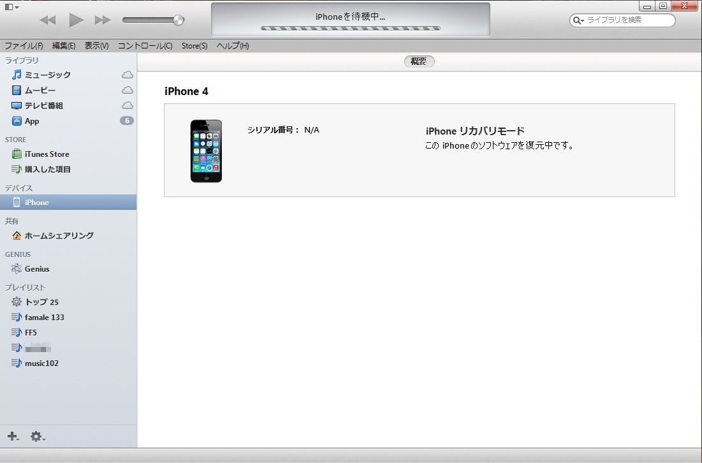Viewport: 702px width, 463px height.
Task: Open the search magnifier options dropdown
Action: pos(579,20)
